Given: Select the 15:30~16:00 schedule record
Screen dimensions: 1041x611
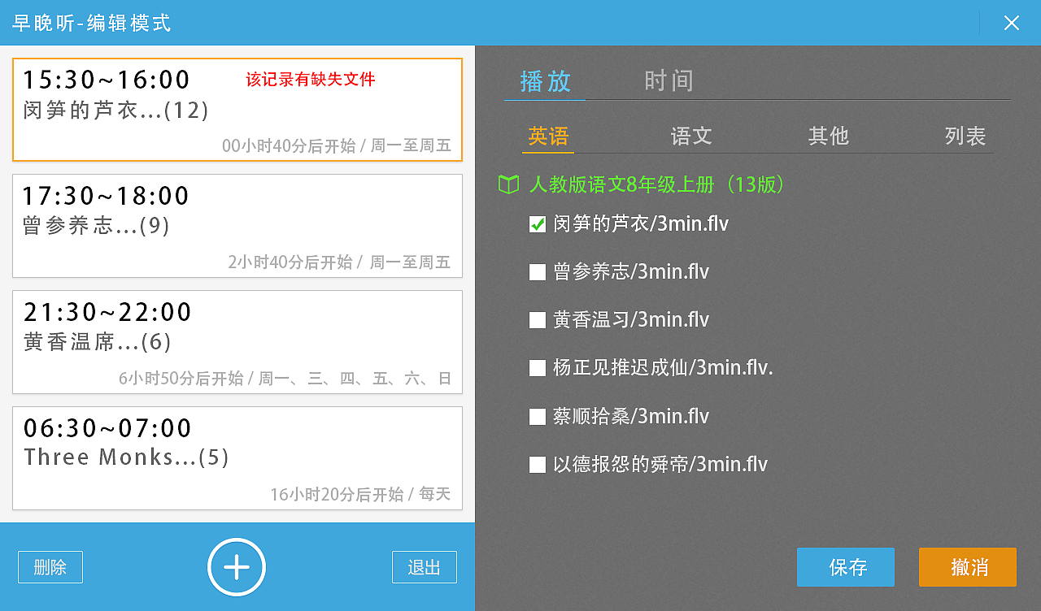Looking at the screenshot, I should (237, 110).
